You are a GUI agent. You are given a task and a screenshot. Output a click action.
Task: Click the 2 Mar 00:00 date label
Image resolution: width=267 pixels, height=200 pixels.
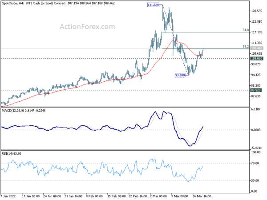click(x=158, y=196)
